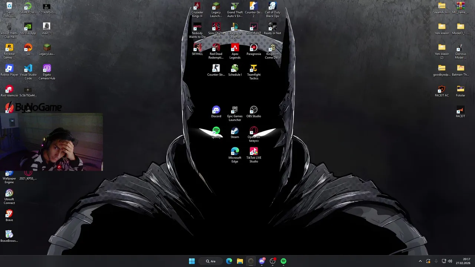Viewport: 475px width, 267px height.
Task: Open the Windows Start menu
Action: pyautogui.click(x=192, y=261)
